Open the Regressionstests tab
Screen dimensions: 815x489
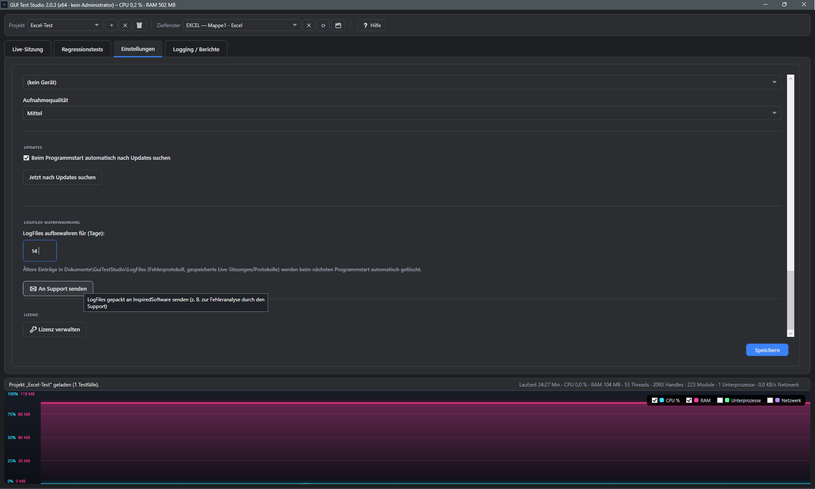82,49
